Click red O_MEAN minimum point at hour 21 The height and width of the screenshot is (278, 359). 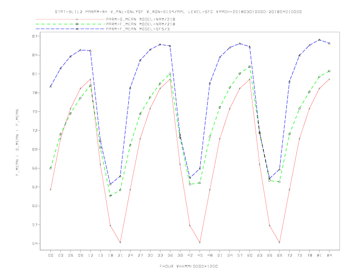(x=120, y=242)
